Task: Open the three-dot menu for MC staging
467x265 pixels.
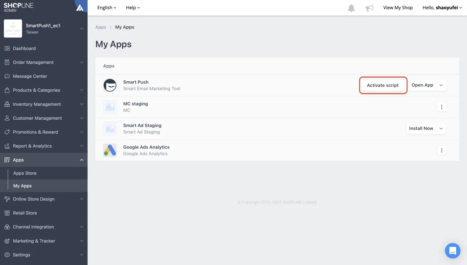Action: (441, 107)
